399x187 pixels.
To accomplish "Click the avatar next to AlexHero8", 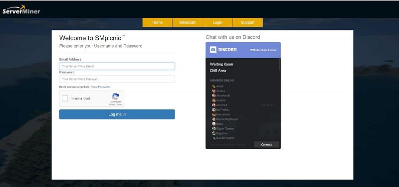I will click(214, 95).
